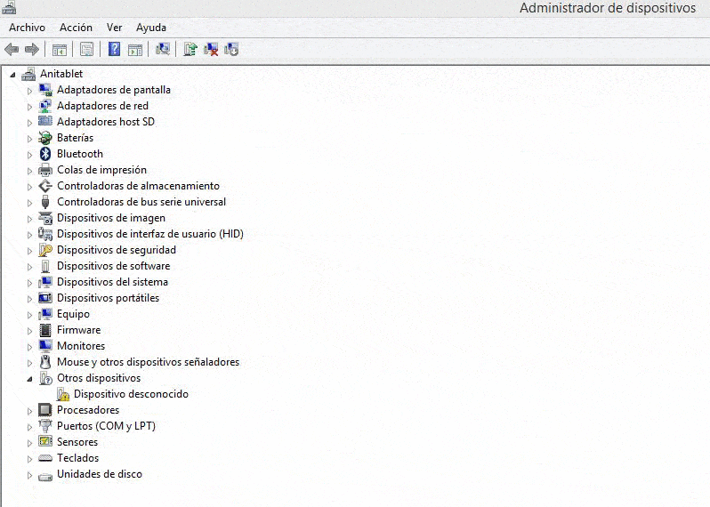710x507 pixels.
Task: Select the Teclados label
Action: click(x=78, y=458)
